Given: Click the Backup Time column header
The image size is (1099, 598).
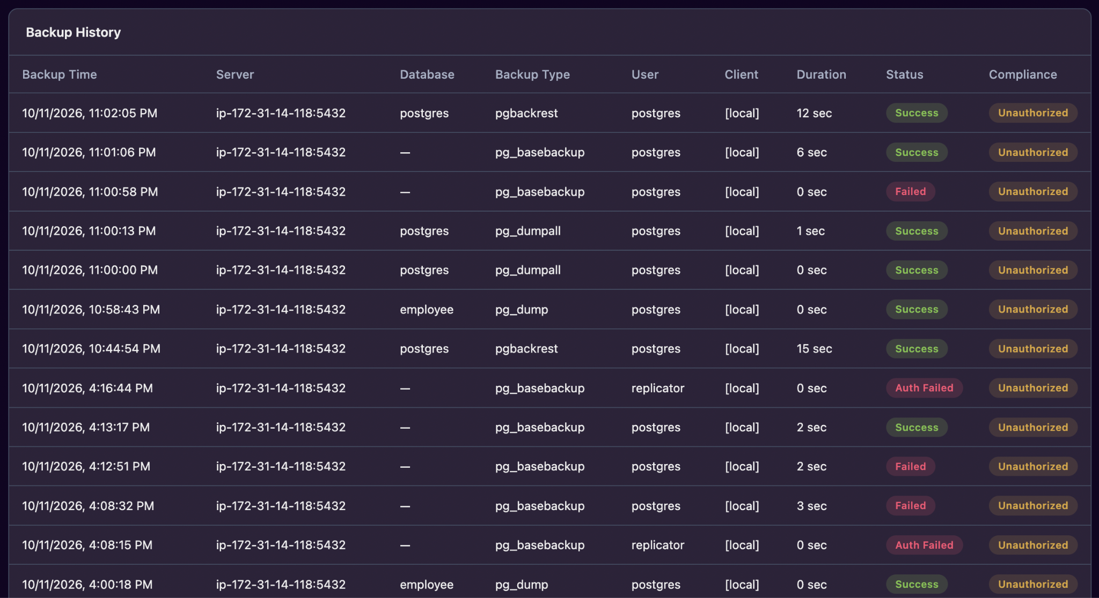Looking at the screenshot, I should (60, 74).
